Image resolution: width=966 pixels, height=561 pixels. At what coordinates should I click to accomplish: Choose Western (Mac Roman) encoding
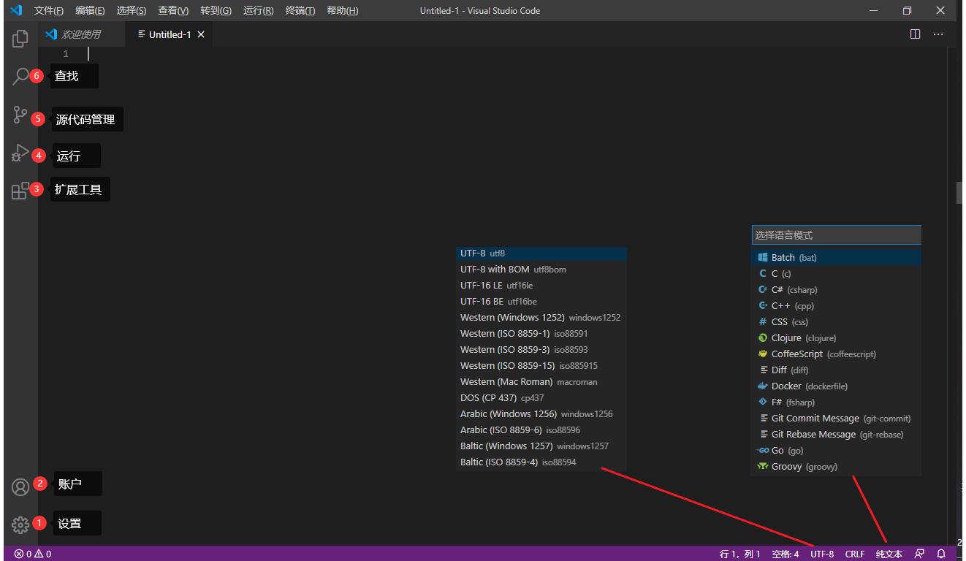tap(541, 382)
